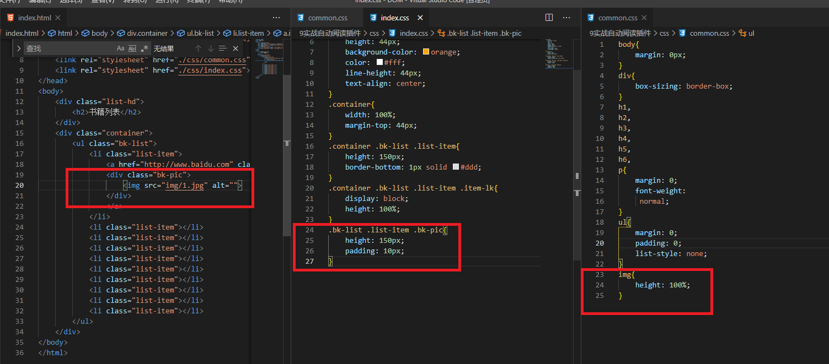Switch to common.css tab next to index.css
The image size is (829, 364).
[328, 18]
